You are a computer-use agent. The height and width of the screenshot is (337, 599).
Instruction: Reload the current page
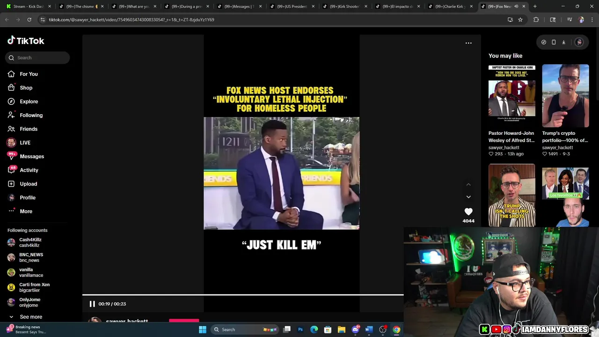(x=29, y=20)
